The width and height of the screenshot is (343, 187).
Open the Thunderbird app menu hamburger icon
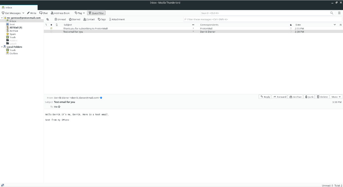click(x=339, y=13)
